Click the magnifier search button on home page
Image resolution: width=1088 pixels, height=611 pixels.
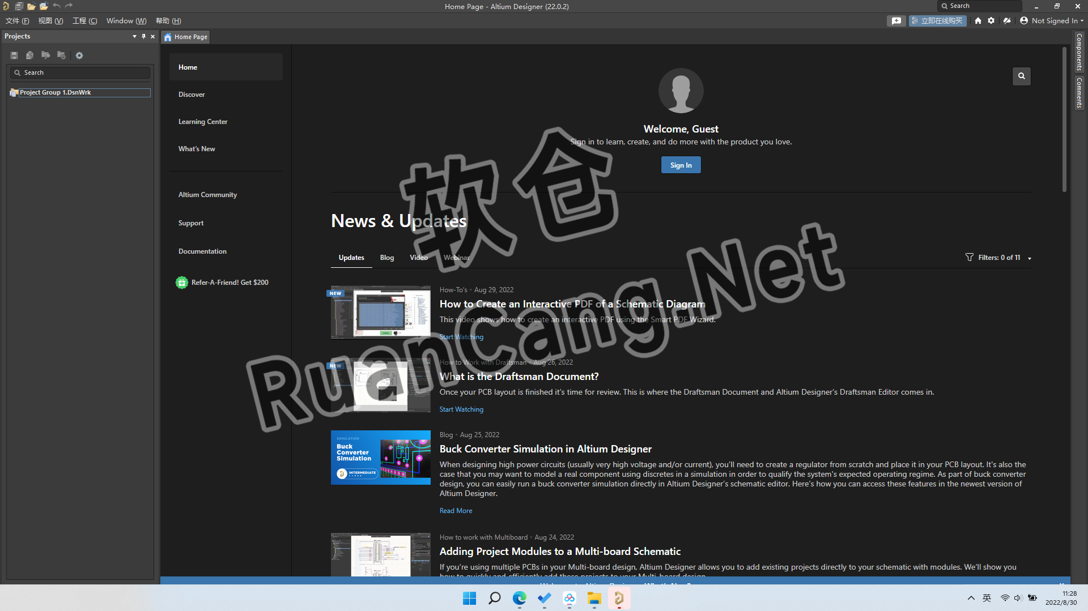[1021, 76]
